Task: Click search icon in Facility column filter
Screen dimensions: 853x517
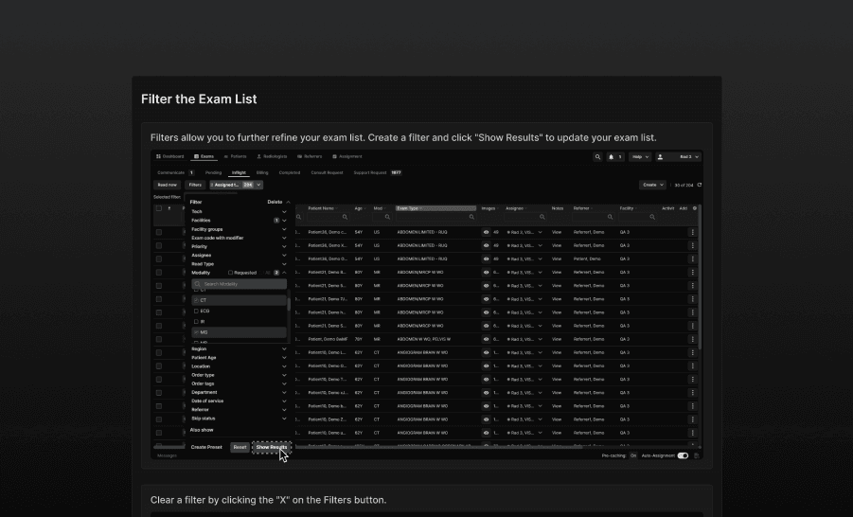Action: (652, 217)
